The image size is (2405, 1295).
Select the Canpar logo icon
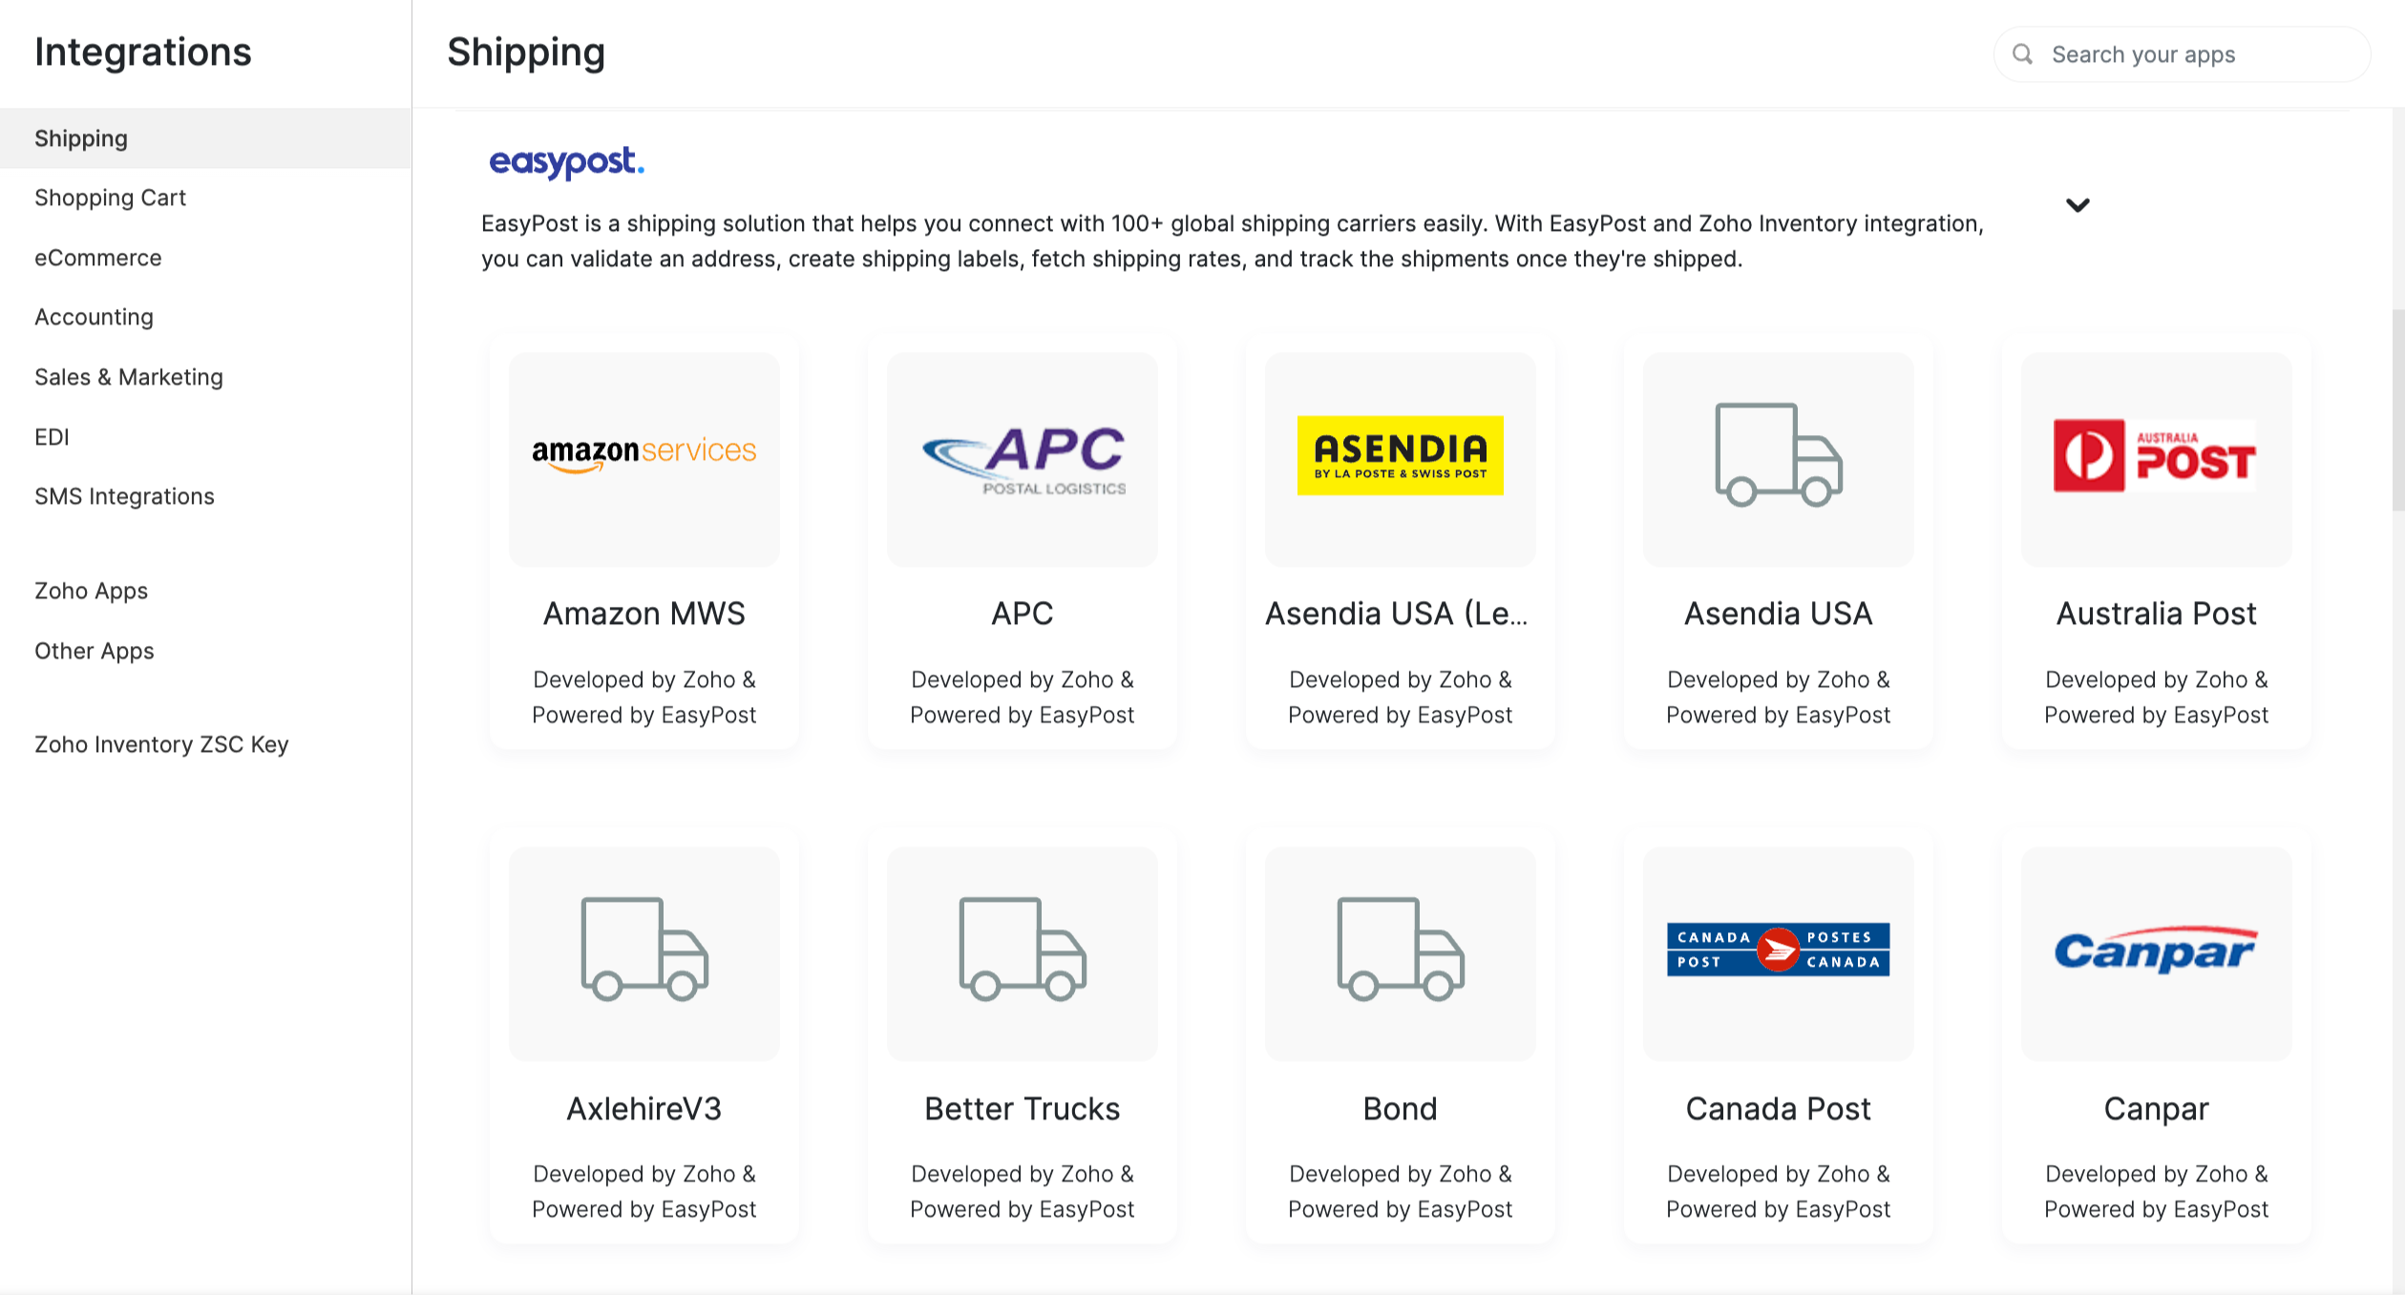[2155, 950]
